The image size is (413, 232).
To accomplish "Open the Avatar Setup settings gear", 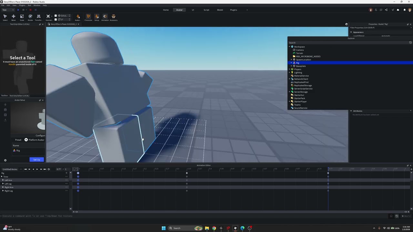I will click(x=5, y=160).
